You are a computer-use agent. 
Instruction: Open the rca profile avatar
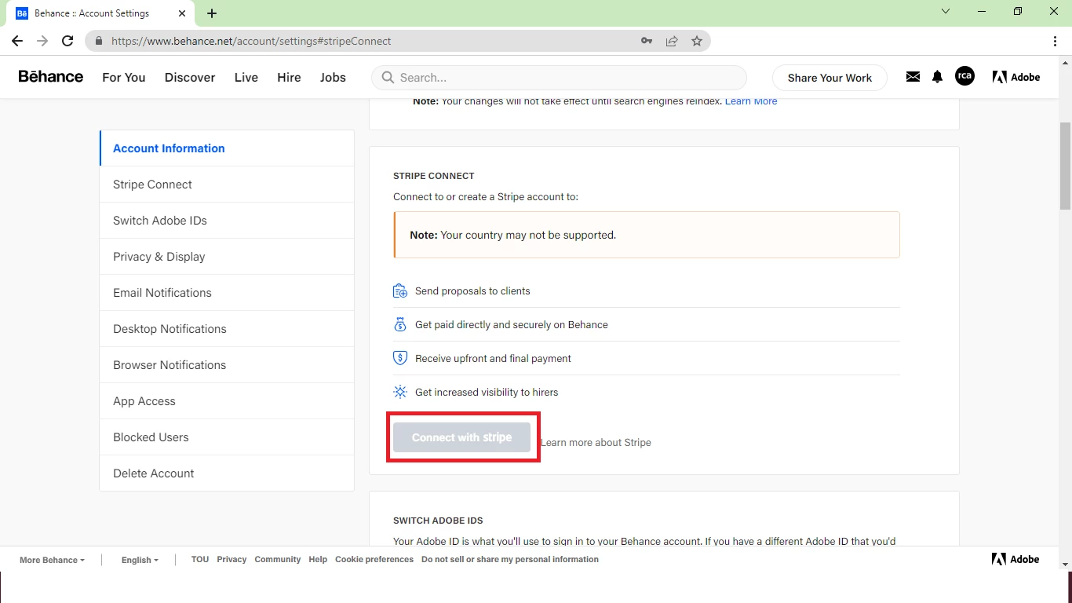tap(964, 76)
